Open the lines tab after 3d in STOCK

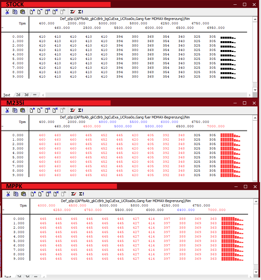click(35, 95)
